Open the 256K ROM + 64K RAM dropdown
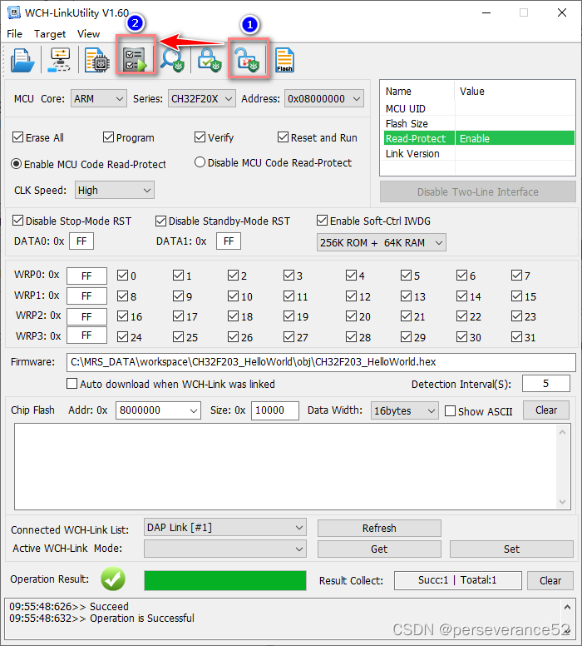The width and height of the screenshot is (582, 646). coord(381,242)
